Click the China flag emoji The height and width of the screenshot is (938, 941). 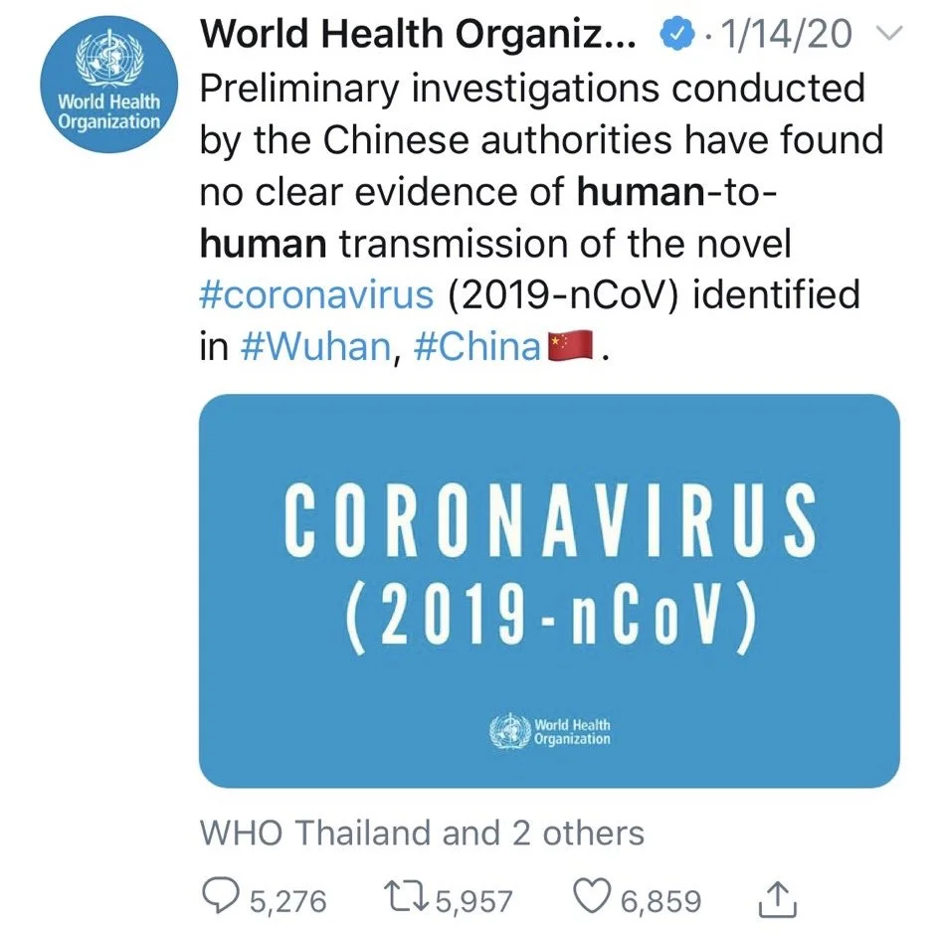572,347
